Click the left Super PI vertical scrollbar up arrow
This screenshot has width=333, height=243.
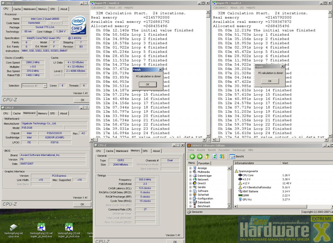(x=208, y=12)
